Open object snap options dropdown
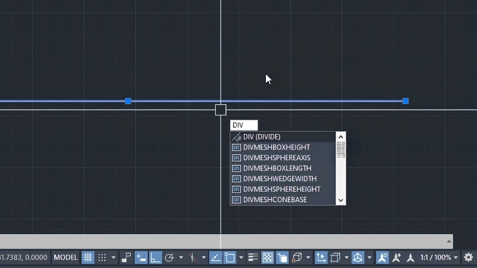Image resolution: width=477 pixels, height=268 pixels. 241,258
